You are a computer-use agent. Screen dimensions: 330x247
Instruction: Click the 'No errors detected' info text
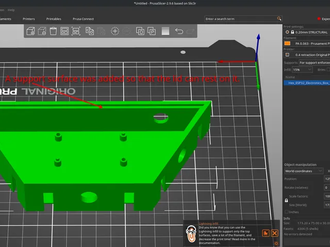pos(298,234)
